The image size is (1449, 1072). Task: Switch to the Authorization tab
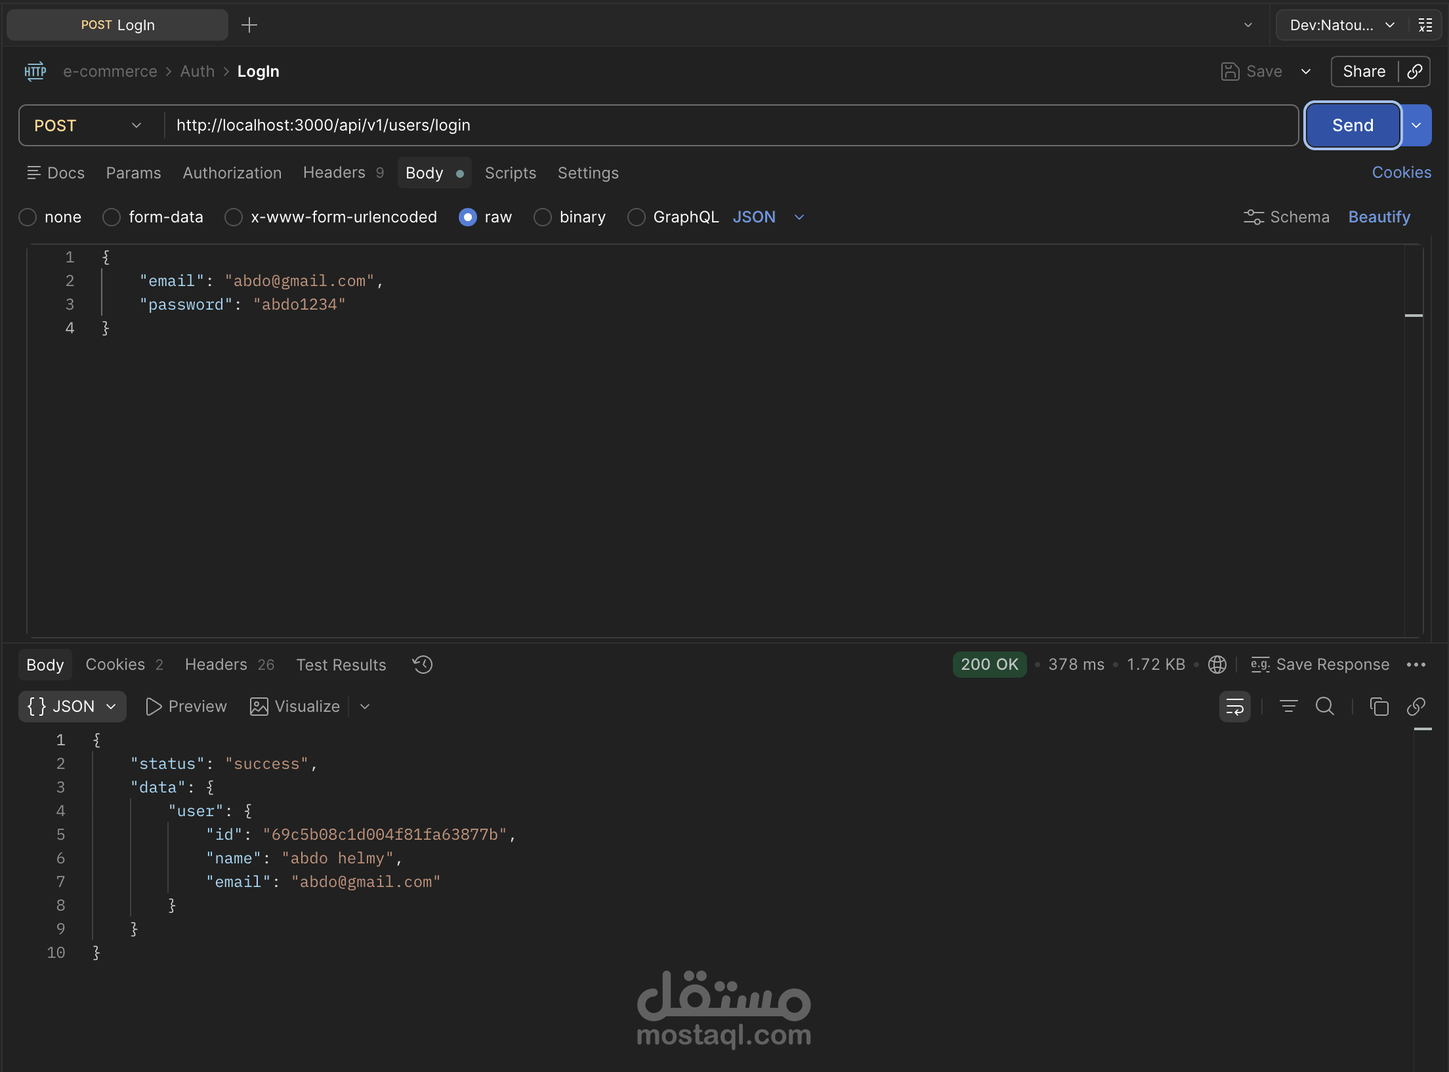(232, 173)
